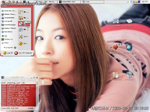Click the playlist scrollbar down arrow
This screenshot has height=112, width=150.
coord(37,105)
